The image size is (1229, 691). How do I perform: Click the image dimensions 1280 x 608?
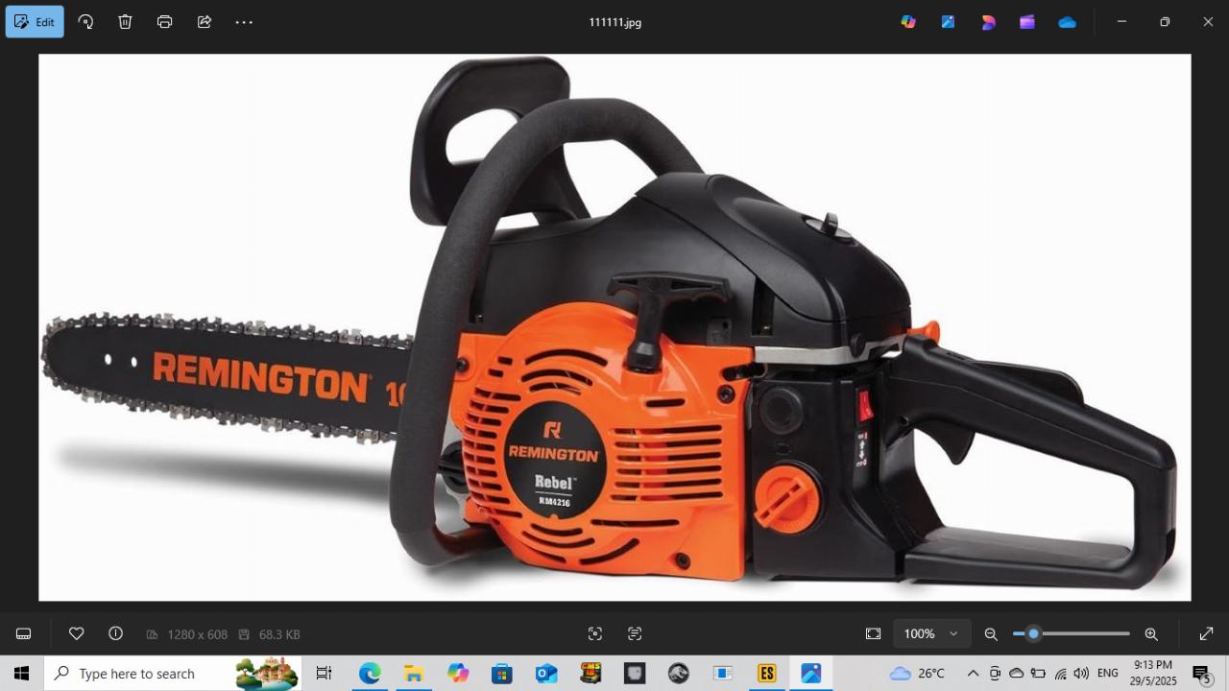pos(197,634)
